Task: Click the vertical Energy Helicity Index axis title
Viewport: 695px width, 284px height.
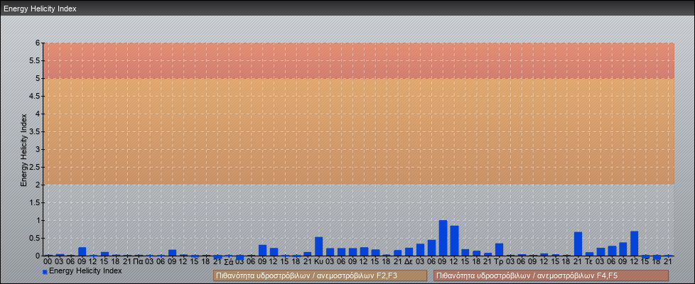Action: pos(23,149)
